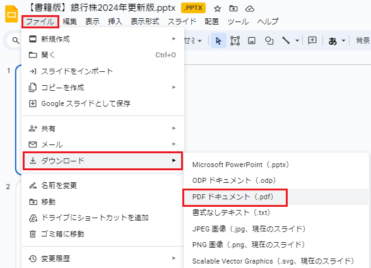Check the cloud document status icon
Image resolution: width=371 pixels, height=268 pixels.
pos(250,9)
